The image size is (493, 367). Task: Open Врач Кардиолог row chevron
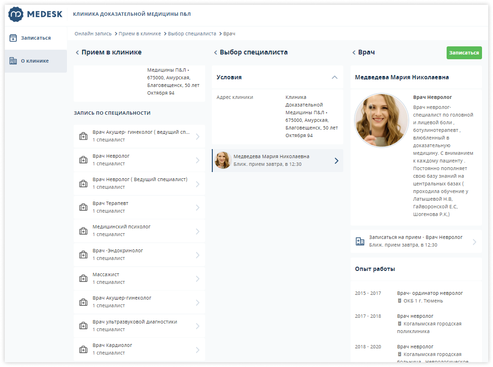tap(197, 350)
